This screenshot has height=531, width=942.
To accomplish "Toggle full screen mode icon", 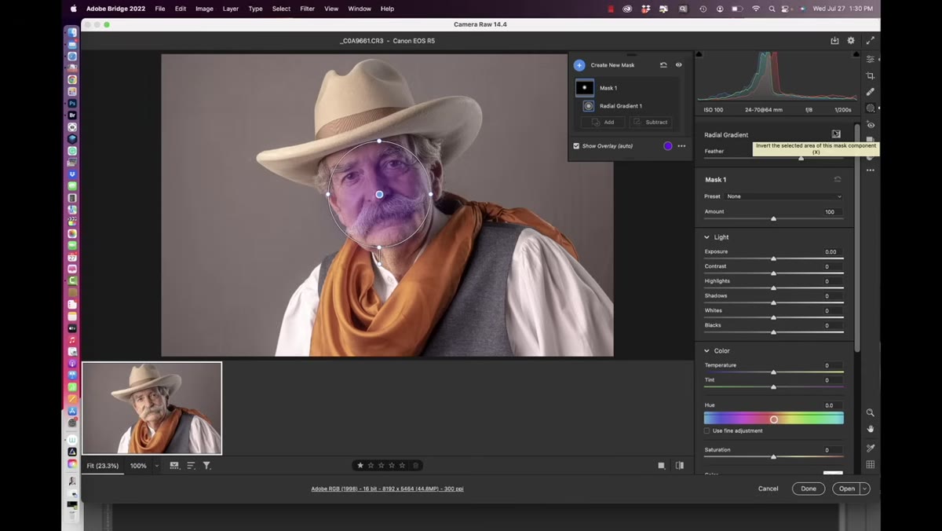I will coord(870,41).
